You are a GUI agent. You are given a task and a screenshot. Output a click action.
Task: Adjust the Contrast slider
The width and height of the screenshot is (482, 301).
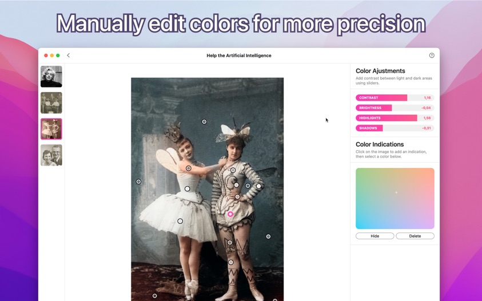pos(395,98)
